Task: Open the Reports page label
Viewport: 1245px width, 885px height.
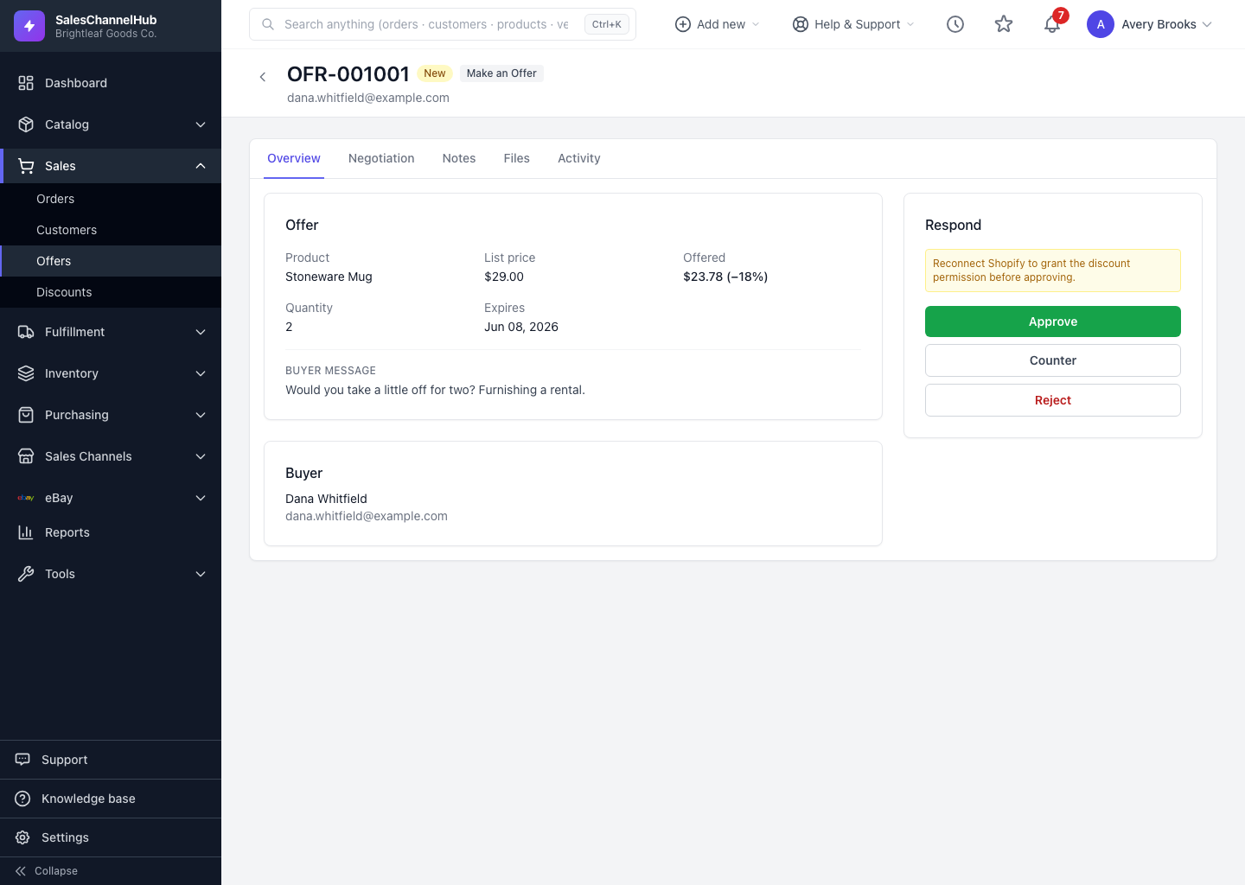Action: (x=67, y=532)
